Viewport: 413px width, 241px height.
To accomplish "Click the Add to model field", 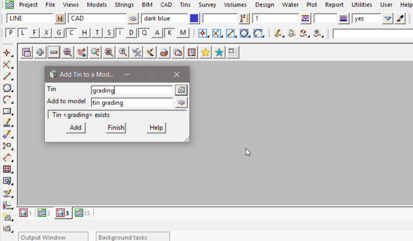I will pyautogui.click(x=132, y=102).
